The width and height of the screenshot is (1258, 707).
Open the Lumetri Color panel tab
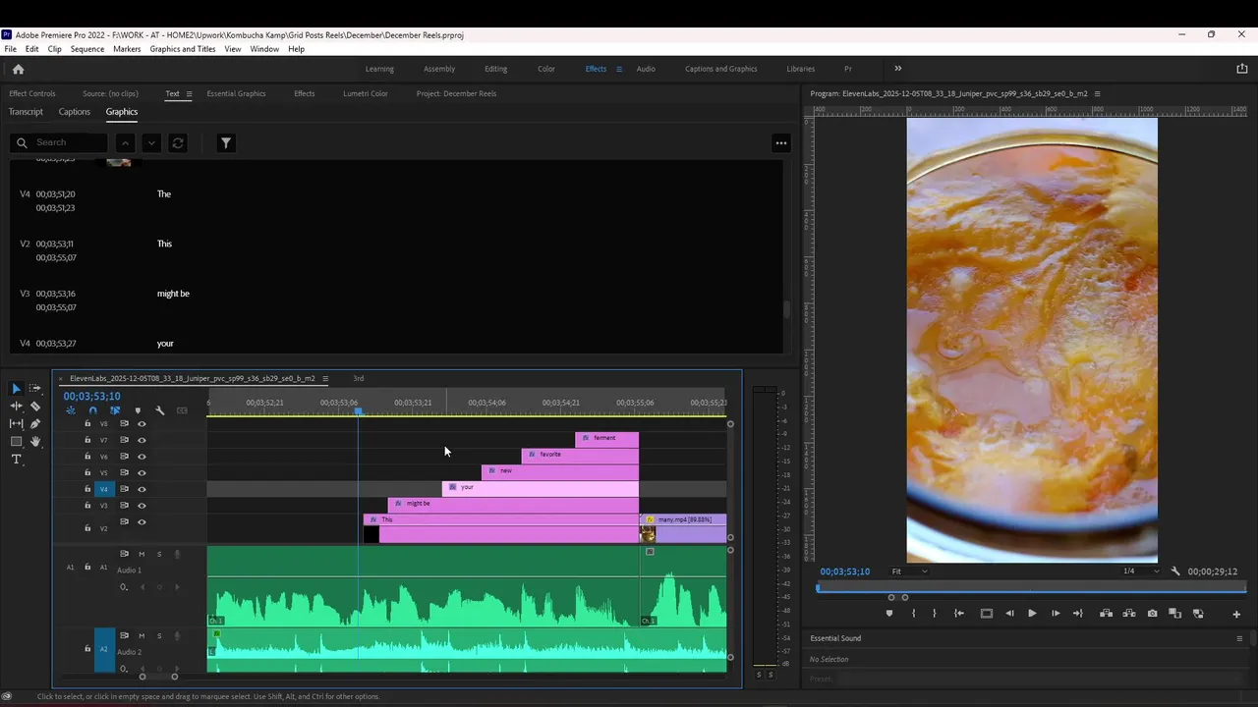click(366, 94)
